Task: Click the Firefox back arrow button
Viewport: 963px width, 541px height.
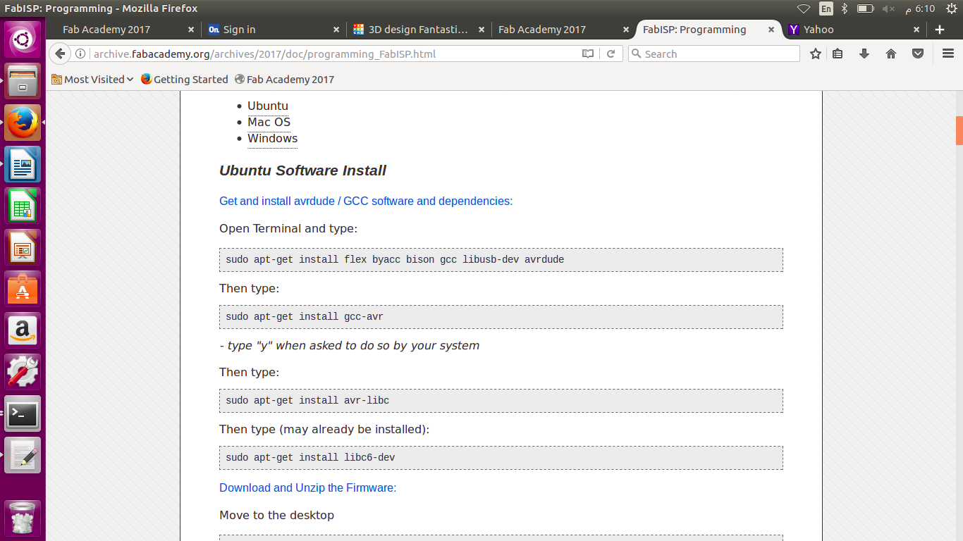Action: [60, 54]
